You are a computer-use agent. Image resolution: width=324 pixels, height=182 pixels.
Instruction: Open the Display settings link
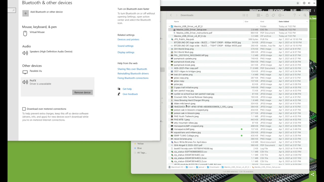126,52
